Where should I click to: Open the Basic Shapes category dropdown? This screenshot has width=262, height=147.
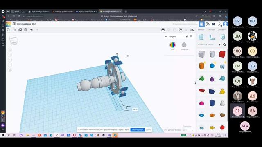(x=209, y=45)
